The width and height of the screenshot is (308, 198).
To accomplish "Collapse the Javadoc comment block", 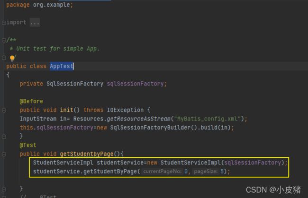I will (x=4, y=40).
